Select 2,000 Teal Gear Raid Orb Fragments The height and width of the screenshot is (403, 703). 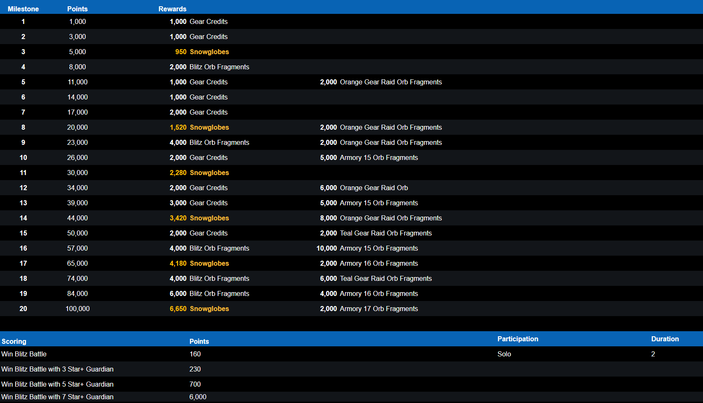[376, 233]
